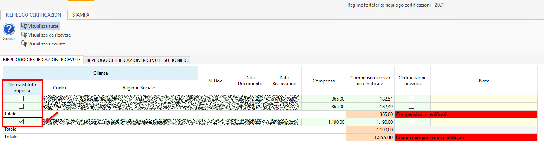544x146 pixels.
Task: Click the 1.555,00 grand total cell
Action: point(370,137)
